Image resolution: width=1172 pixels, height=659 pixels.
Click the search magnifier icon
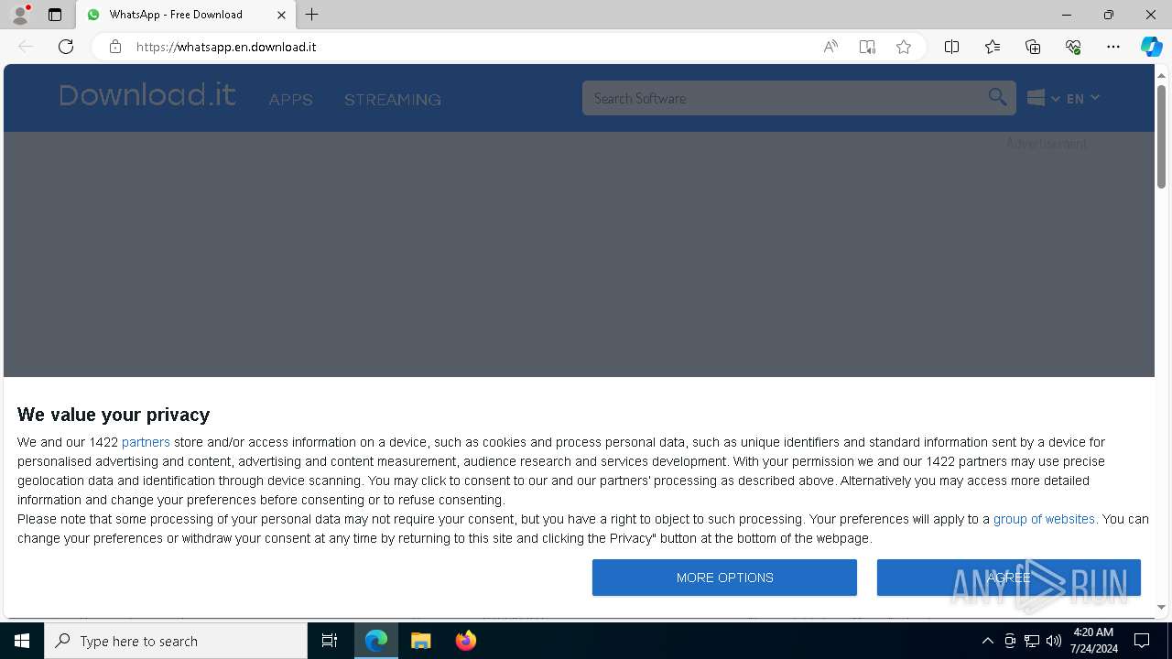(997, 97)
